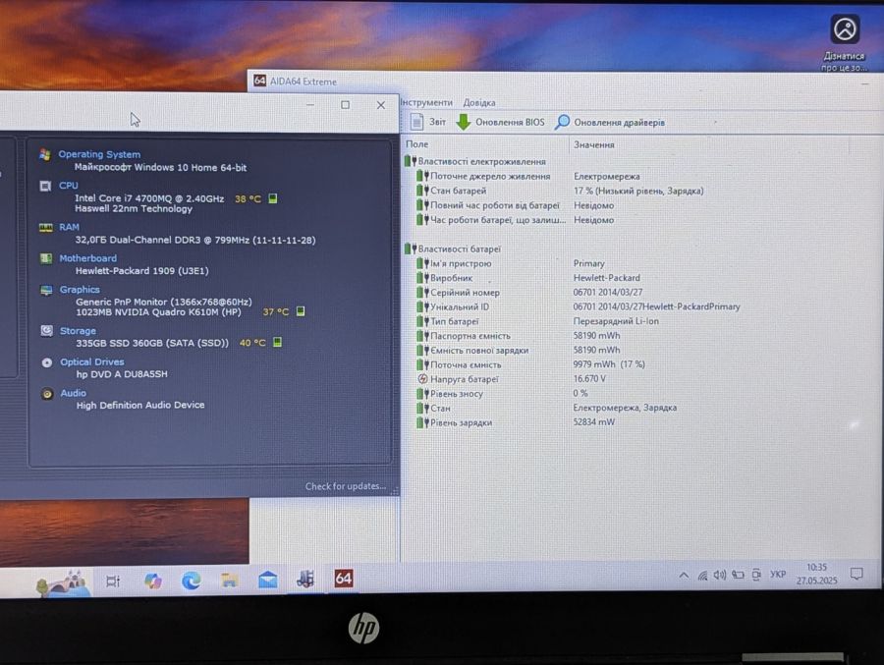Open the Audio section link
This screenshot has height=665, width=884.
[74, 393]
